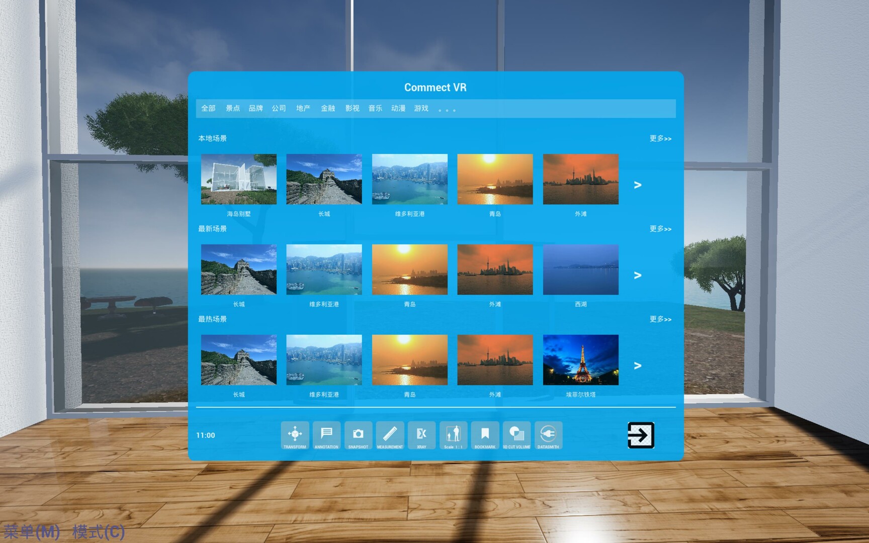The image size is (869, 543).
Task: Select the 全部 category tab
Action: tap(208, 108)
